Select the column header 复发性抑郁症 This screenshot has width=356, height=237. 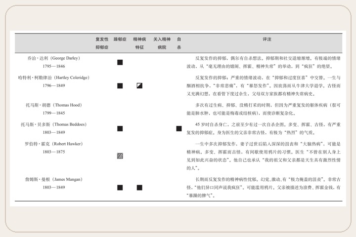coord(102,43)
